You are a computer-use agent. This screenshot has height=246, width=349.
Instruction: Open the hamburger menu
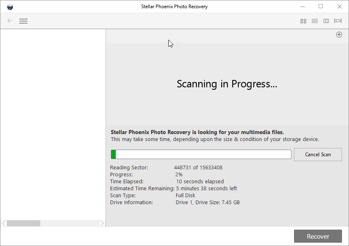point(23,21)
